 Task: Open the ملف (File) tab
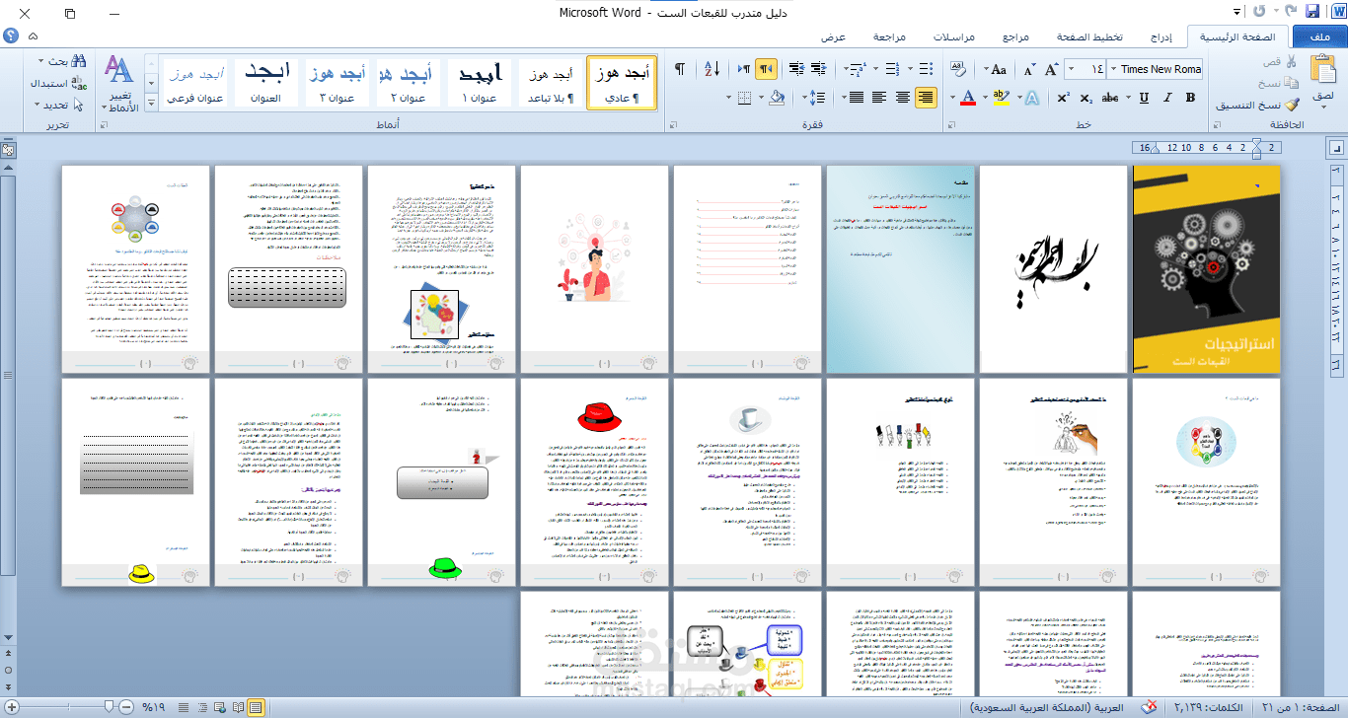click(1318, 36)
